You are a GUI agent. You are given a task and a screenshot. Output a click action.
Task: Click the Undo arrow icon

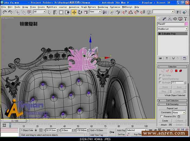point(5,12)
